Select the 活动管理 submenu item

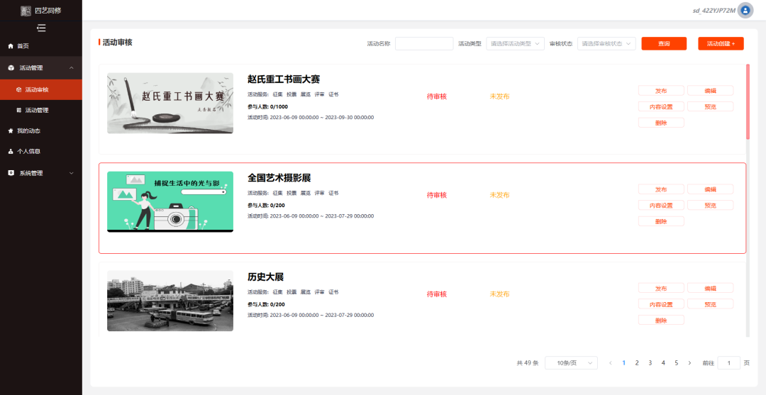41,111
